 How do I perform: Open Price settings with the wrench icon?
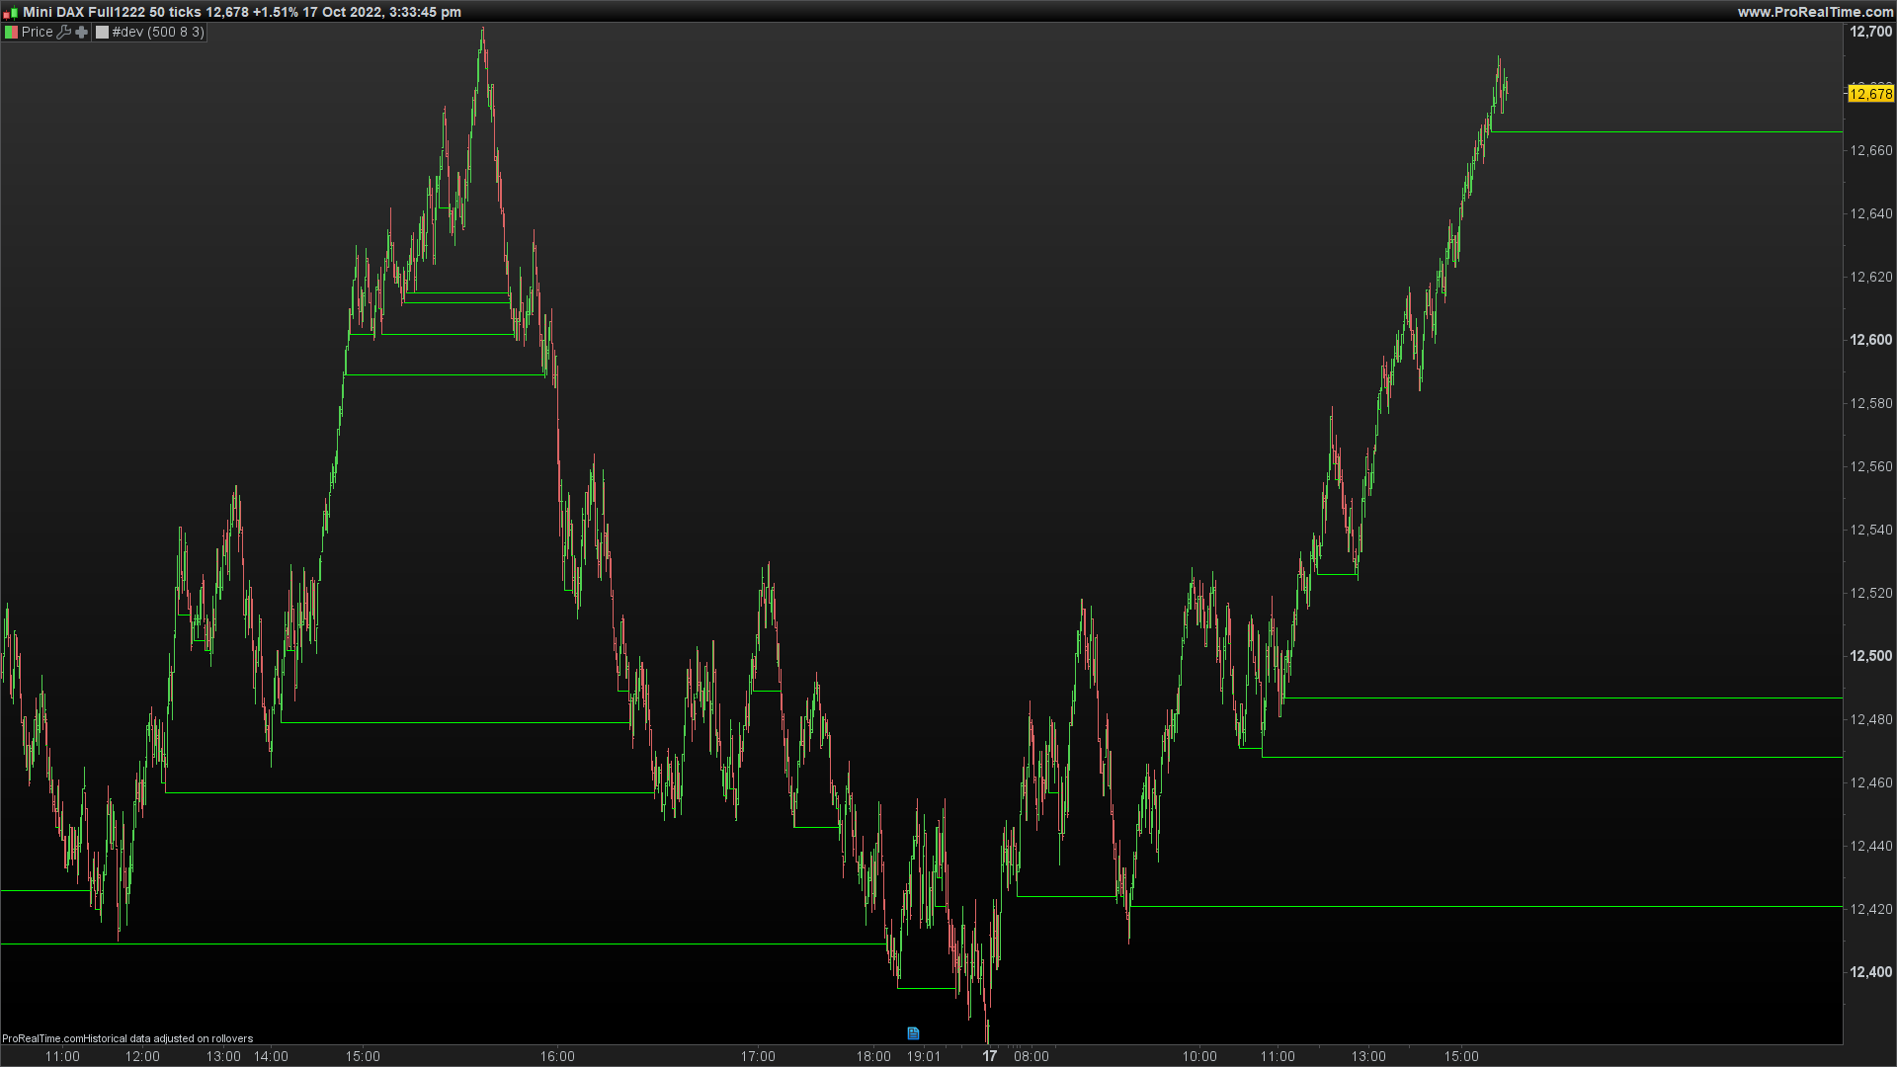pyautogui.click(x=64, y=32)
